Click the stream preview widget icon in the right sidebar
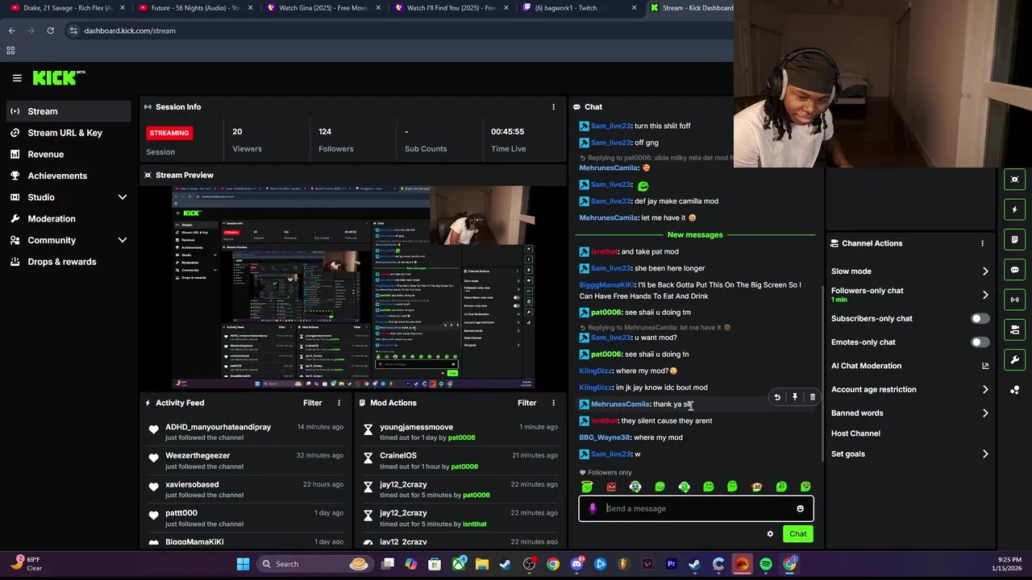Viewport: 1032px width, 580px height. click(x=1015, y=180)
